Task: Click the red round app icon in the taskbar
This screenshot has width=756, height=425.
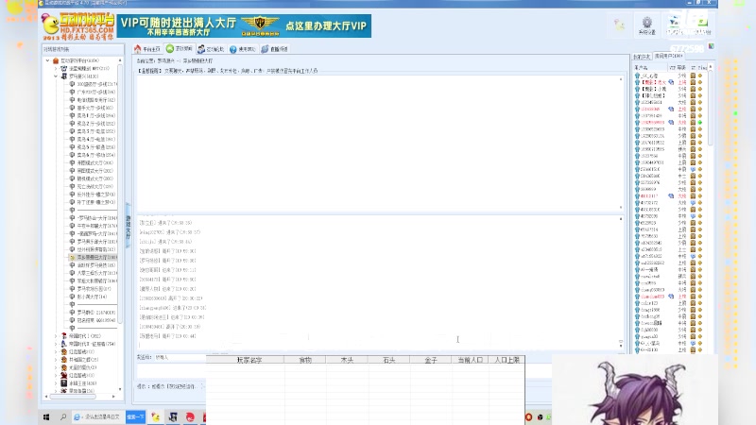Action: tap(190, 417)
